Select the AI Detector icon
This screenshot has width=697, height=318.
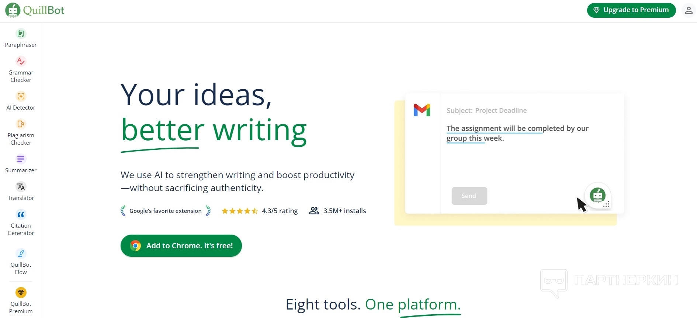21,96
